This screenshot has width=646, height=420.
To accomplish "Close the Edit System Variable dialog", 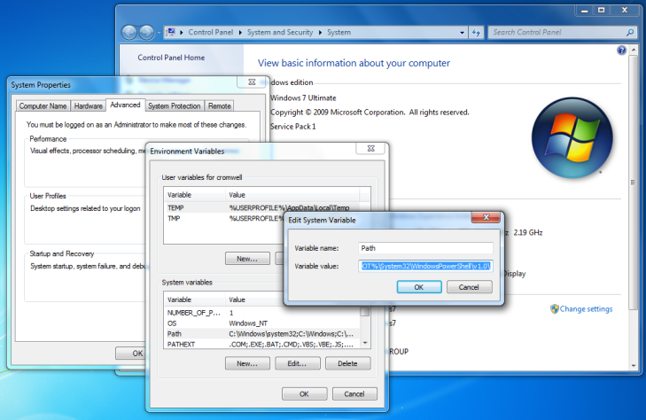I will click(486, 217).
